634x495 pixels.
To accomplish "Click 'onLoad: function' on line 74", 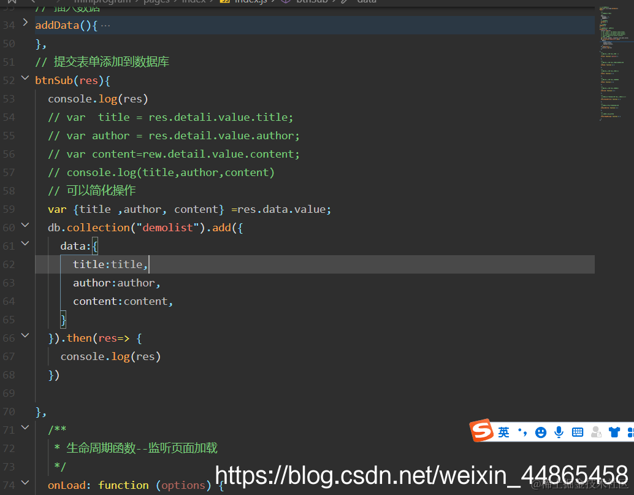I will pos(98,485).
